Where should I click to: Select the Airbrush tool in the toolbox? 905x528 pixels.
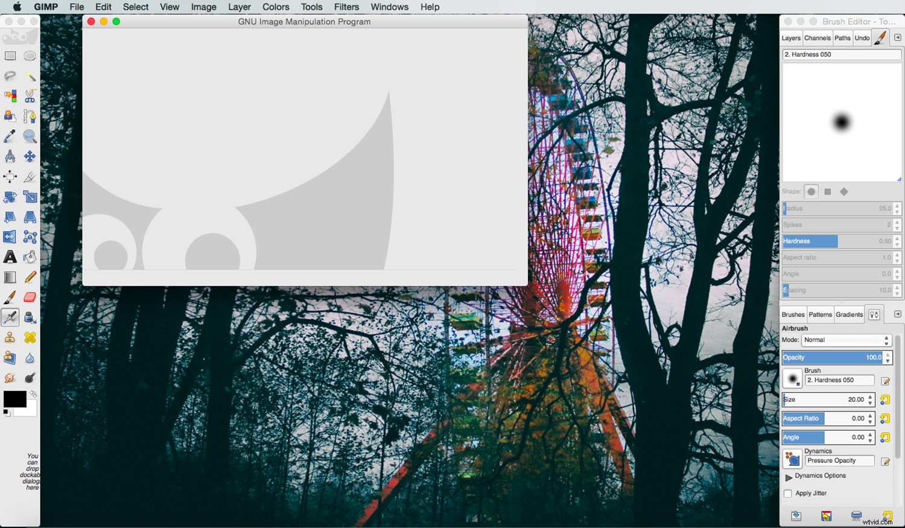point(10,317)
